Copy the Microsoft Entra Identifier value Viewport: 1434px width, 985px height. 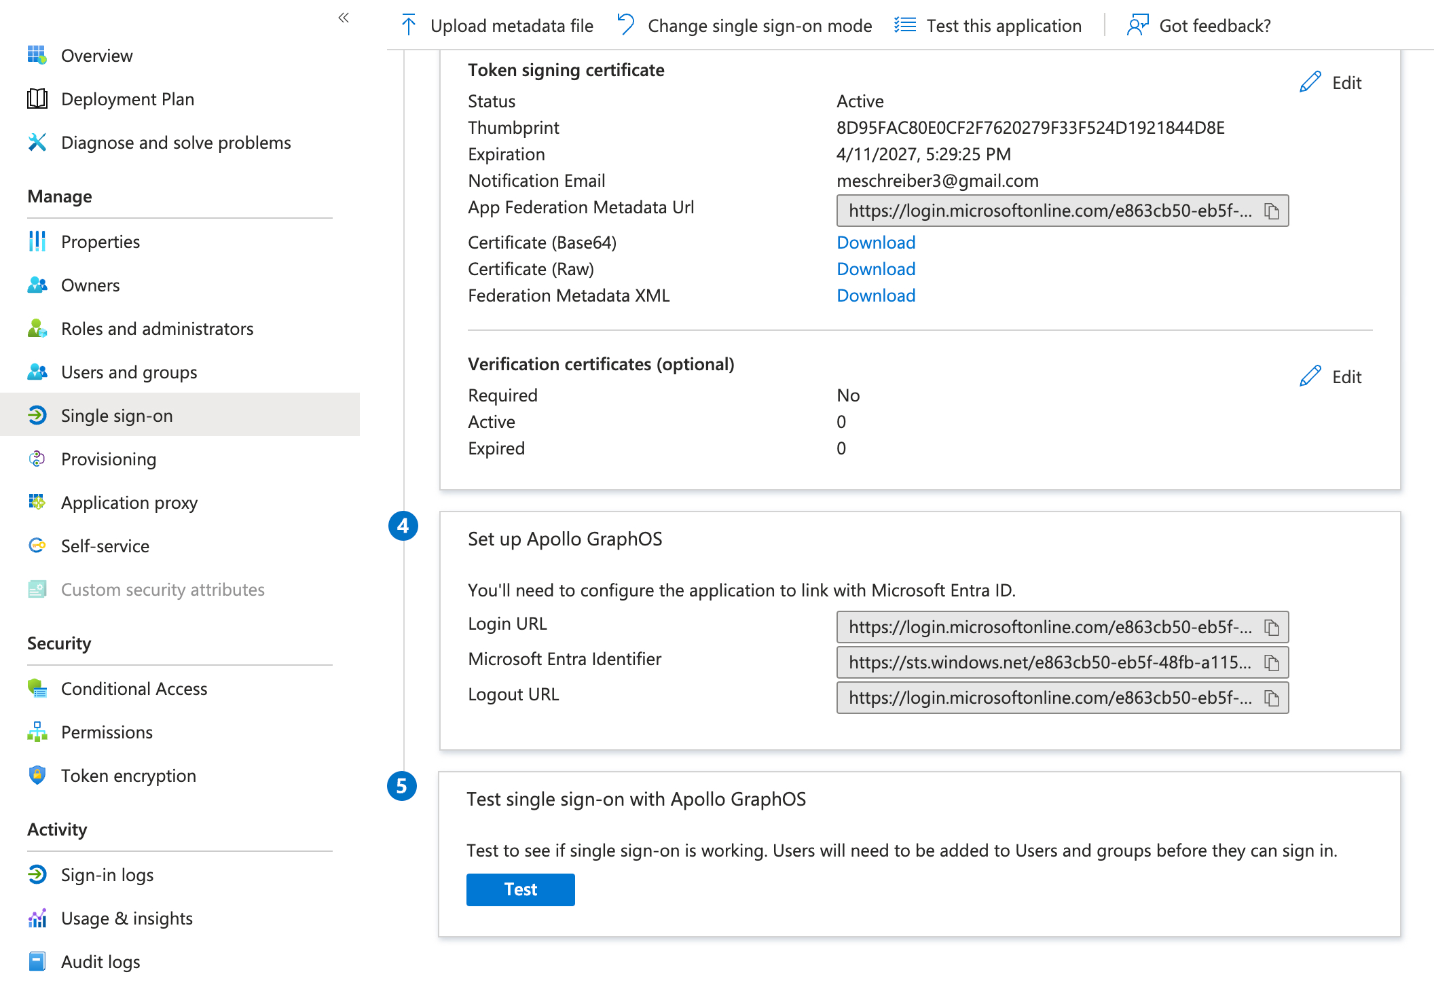pos(1271,663)
